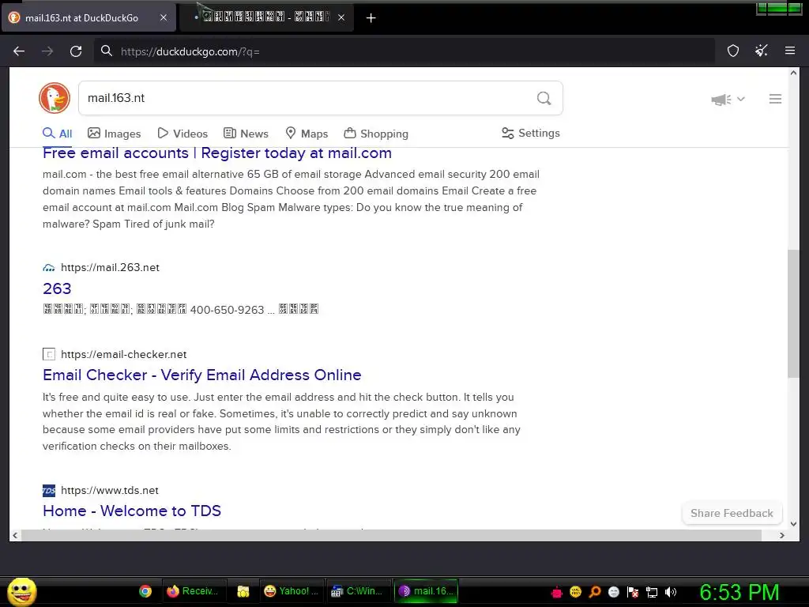Click the horizontal scrollbar thumb
This screenshot has height=607, width=809.
tap(391, 535)
